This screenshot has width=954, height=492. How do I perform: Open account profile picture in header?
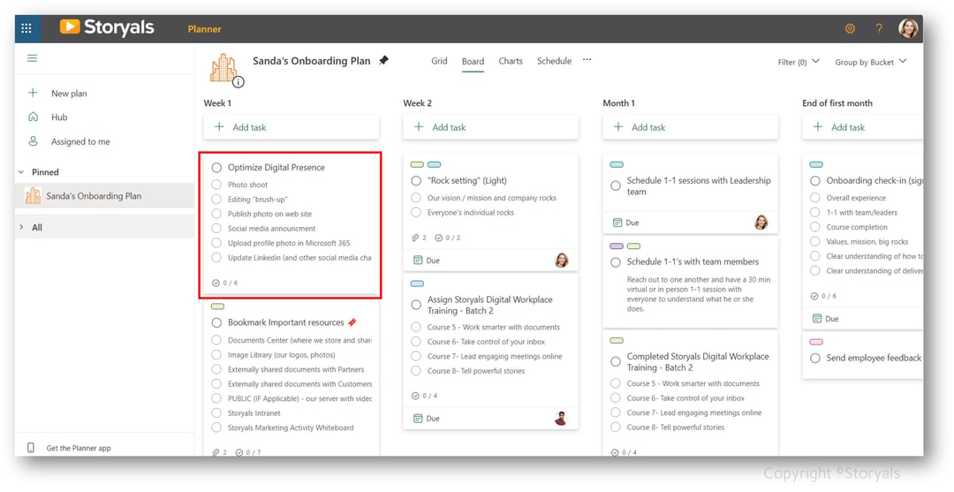pyautogui.click(x=908, y=28)
